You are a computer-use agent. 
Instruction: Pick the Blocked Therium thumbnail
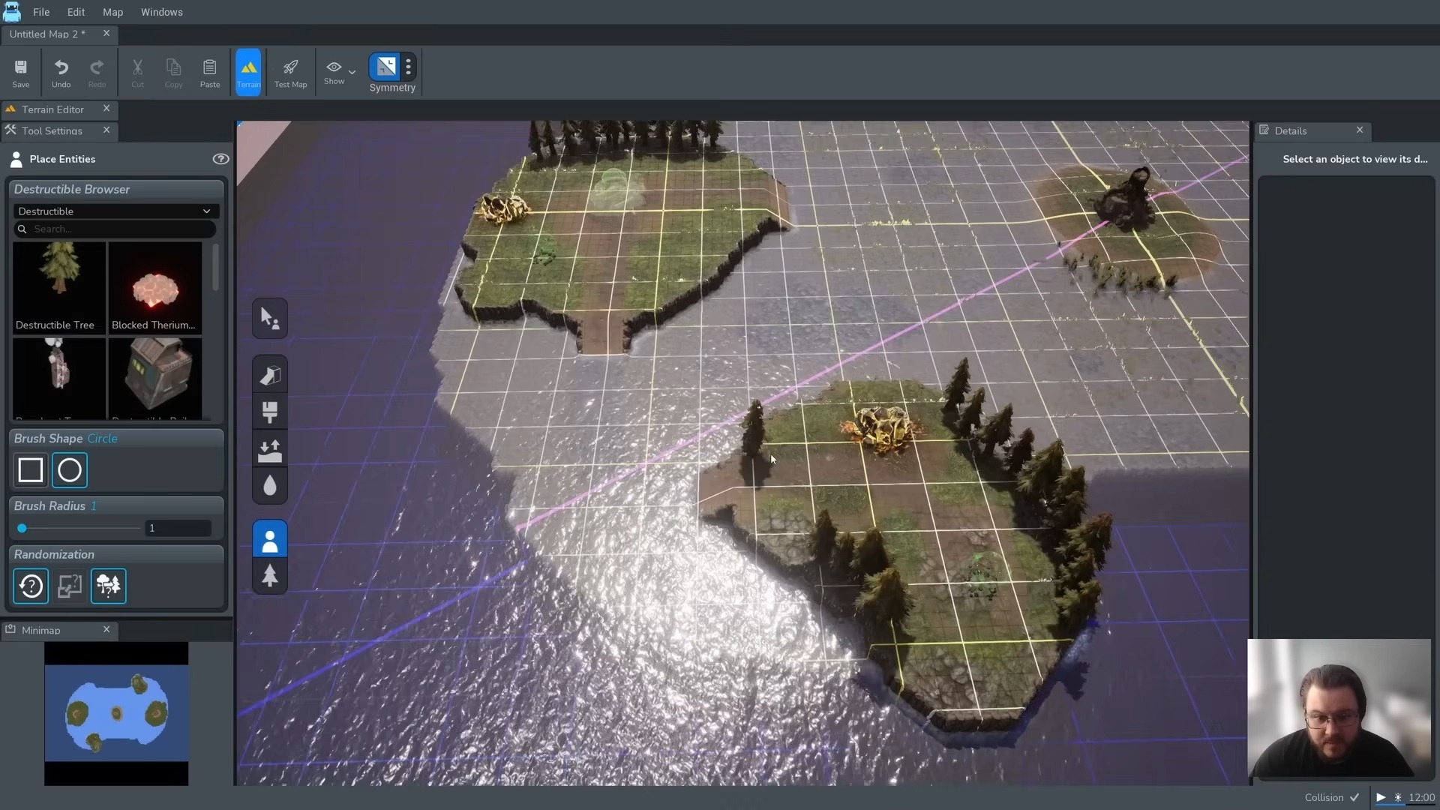(154, 287)
